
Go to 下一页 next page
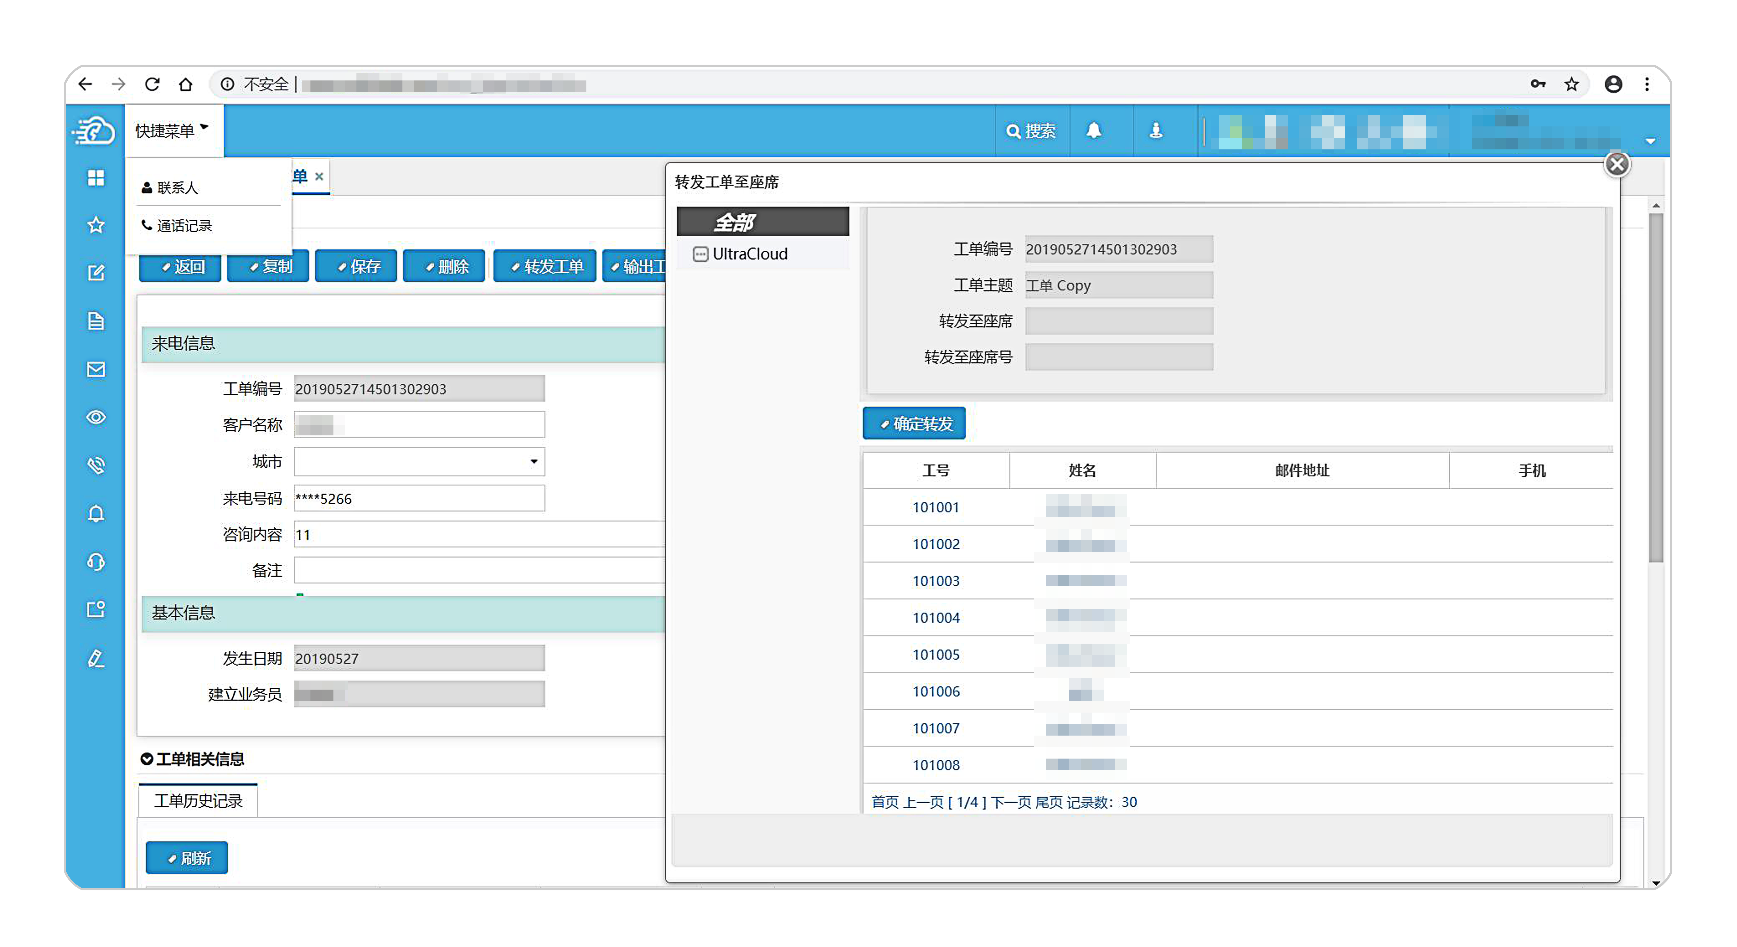click(x=1011, y=802)
